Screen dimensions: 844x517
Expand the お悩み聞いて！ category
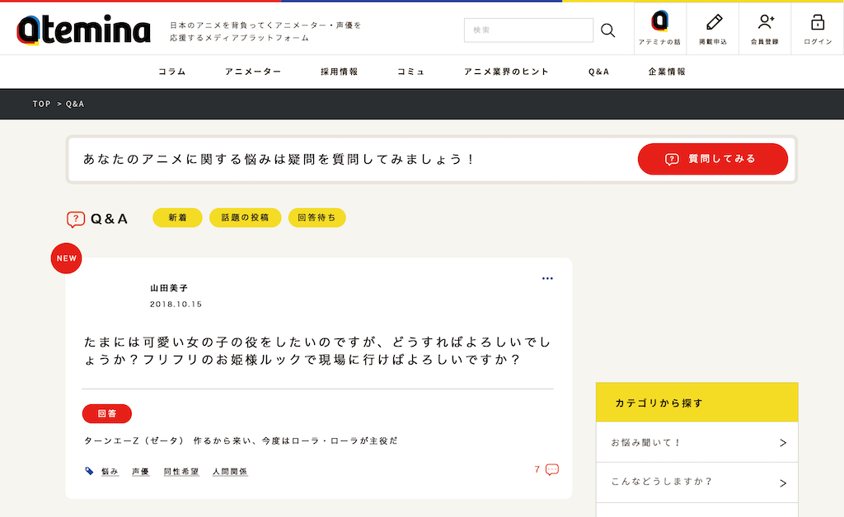tap(696, 443)
